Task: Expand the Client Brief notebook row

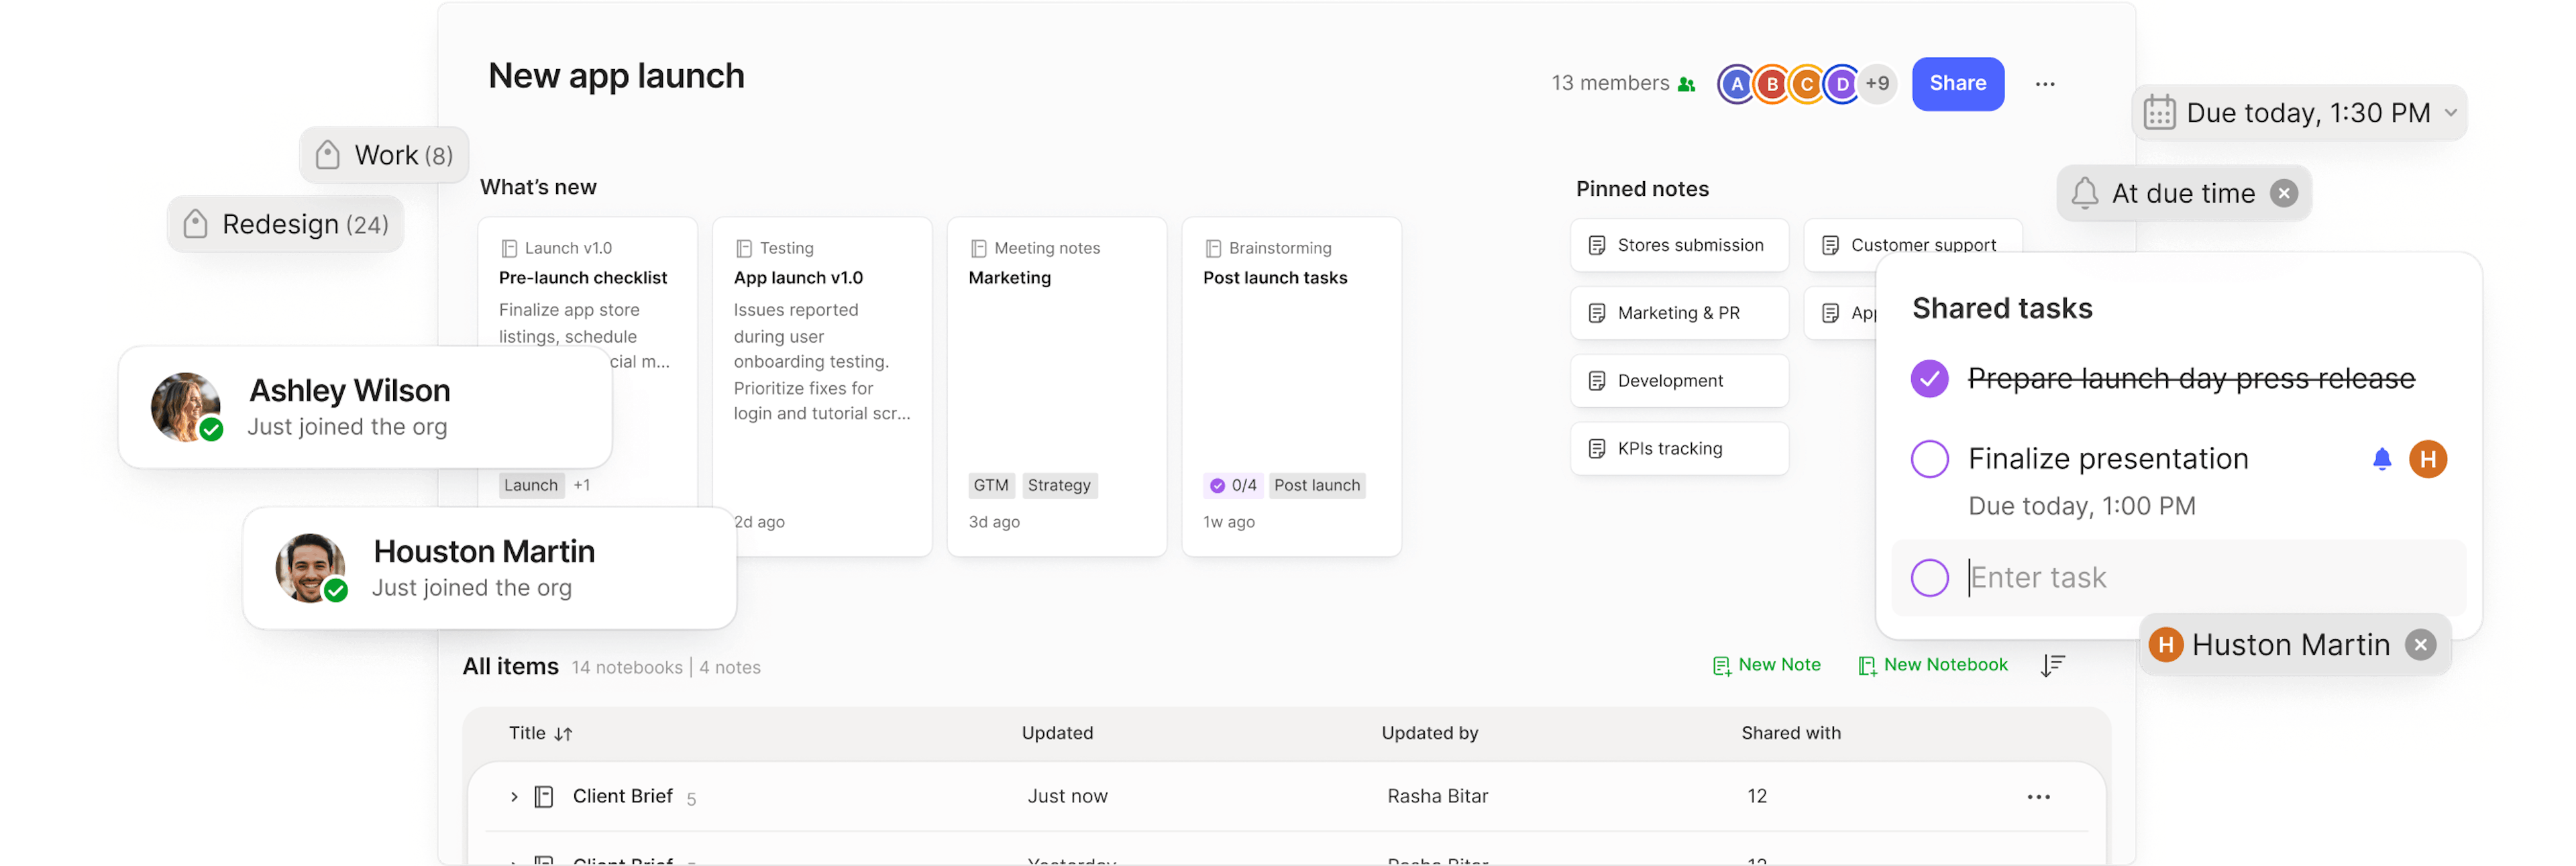Action: click(514, 797)
